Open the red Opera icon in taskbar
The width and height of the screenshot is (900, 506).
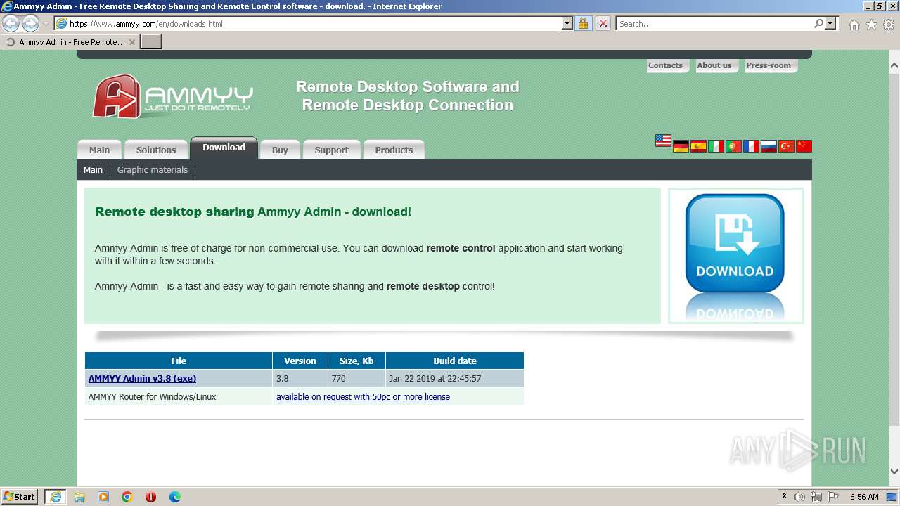(x=151, y=497)
